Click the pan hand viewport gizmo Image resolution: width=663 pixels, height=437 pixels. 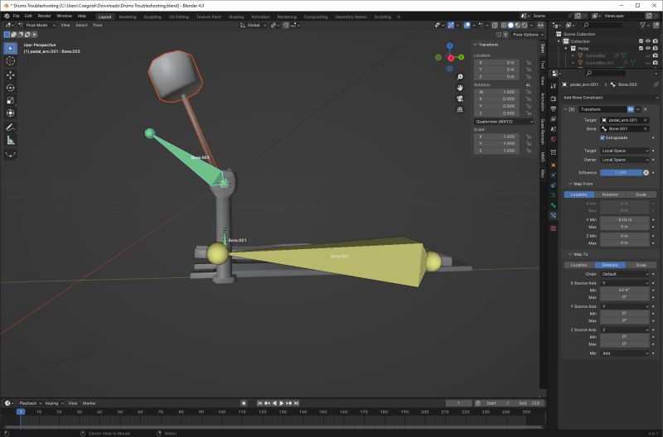tap(460, 88)
